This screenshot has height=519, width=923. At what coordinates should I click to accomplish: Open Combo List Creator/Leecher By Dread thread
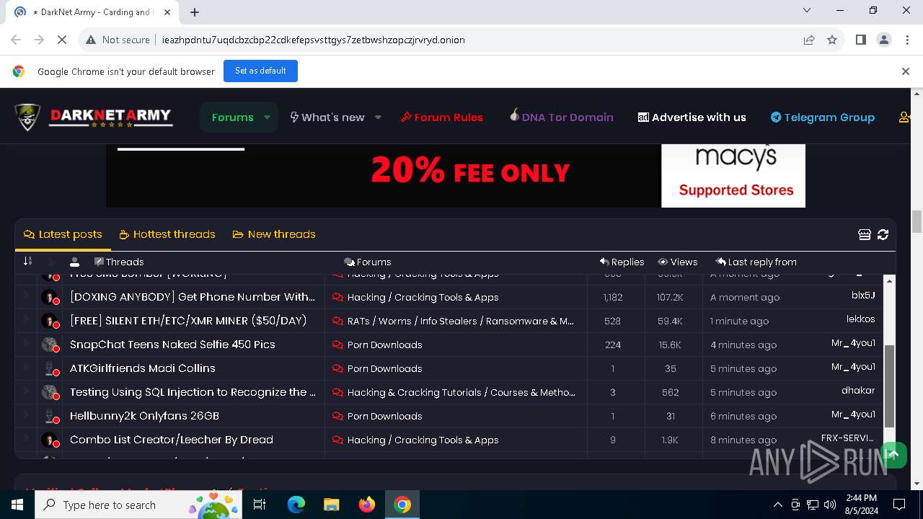(172, 440)
